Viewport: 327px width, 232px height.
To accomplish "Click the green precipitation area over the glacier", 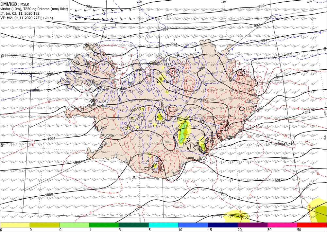I will (x=183, y=133).
